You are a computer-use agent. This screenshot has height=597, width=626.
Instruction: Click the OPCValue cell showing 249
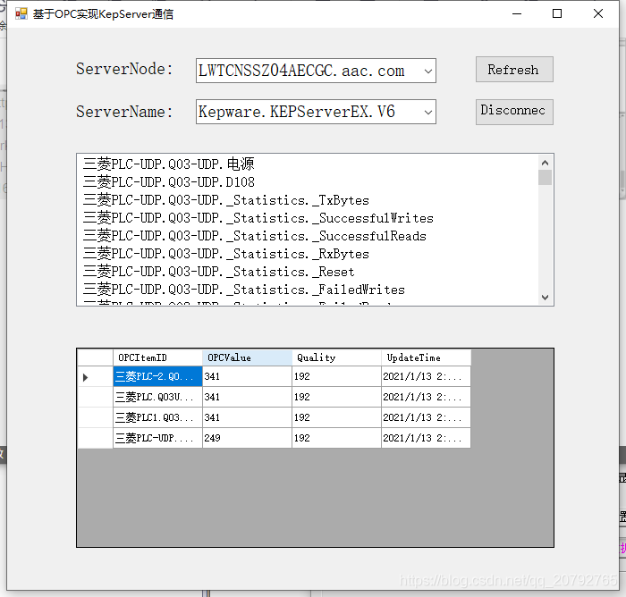(x=247, y=438)
